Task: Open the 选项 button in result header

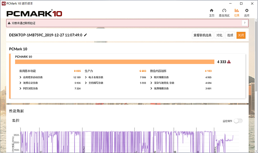Action: (x=230, y=35)
